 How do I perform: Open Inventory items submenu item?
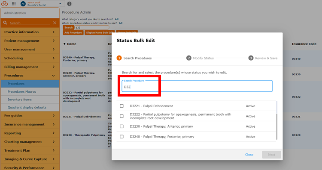(x=30, y=100)
